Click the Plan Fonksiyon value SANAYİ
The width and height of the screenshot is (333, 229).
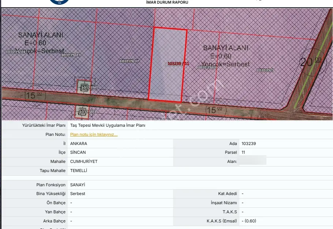[78, 185]
